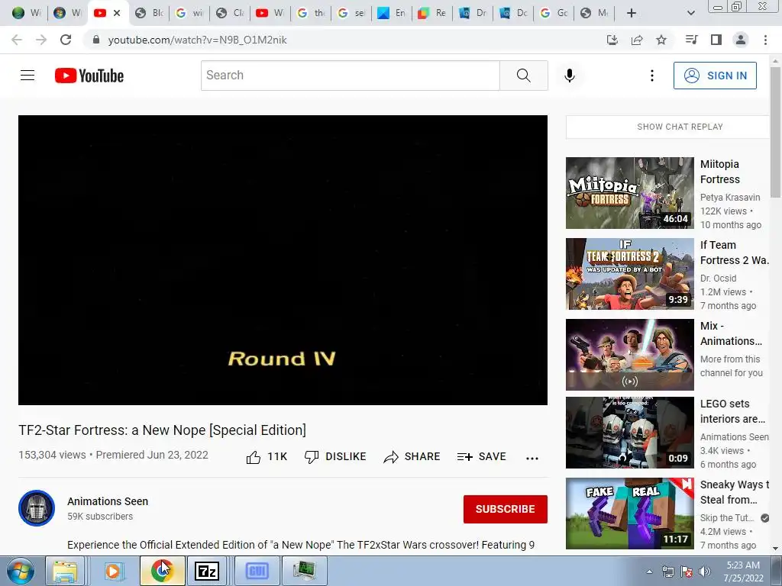Viewport: 782px width, 586px height.
Task: Click the taskbar clock showing 5:23 AM
Action: [x=743, y=572]
